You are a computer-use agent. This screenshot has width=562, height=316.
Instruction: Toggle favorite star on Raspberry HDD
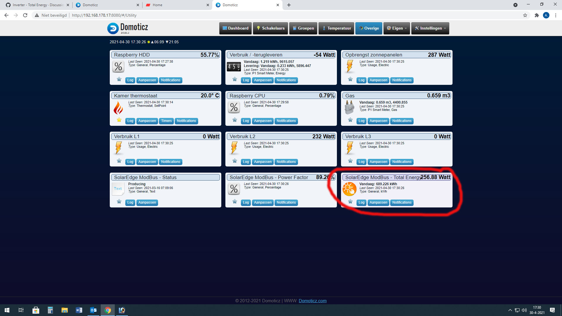[119, 79]
